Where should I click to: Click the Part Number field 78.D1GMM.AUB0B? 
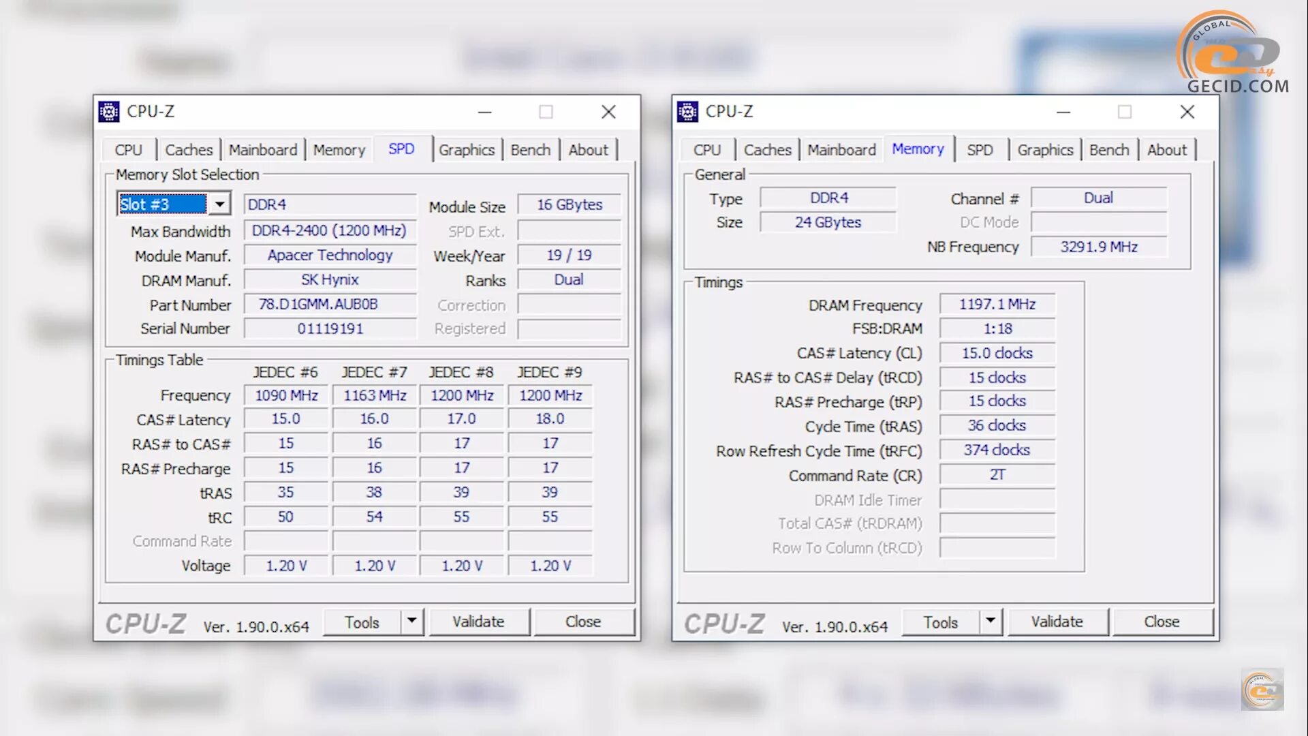coord(330,304)
